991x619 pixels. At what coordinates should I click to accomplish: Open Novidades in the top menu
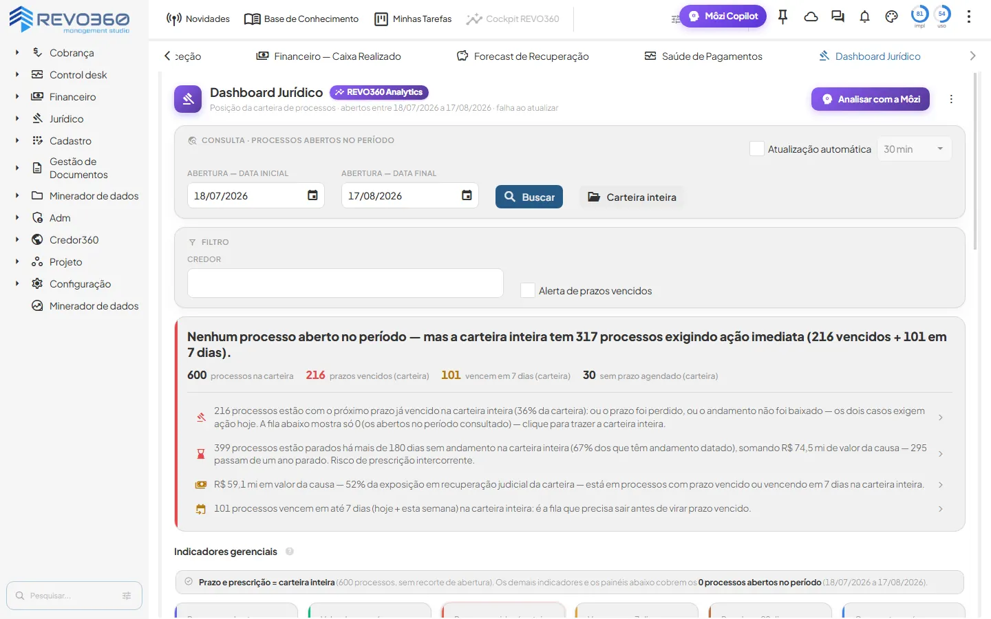coord(198,19)
